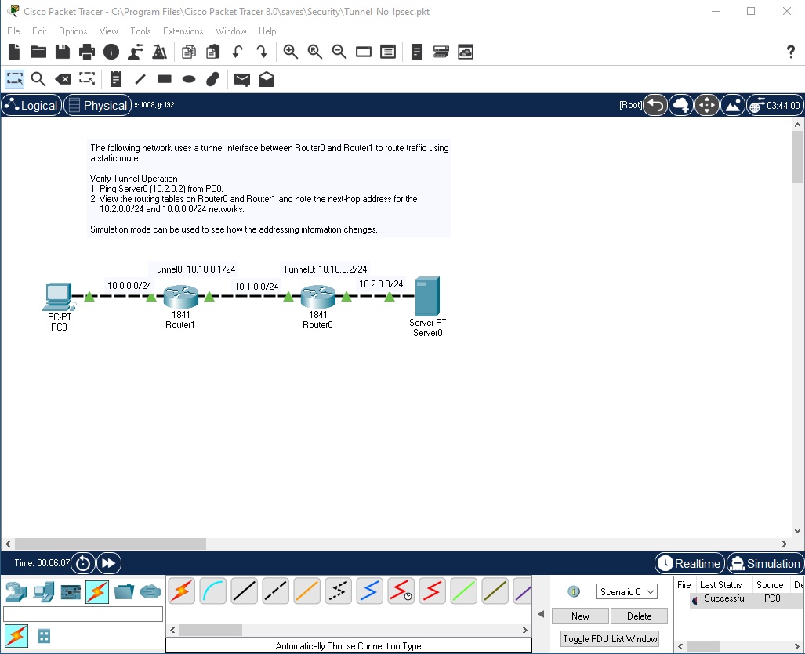Paste using the clipboard icon
805x654 pixels.
pyautogui.click(x=212, y=52)
